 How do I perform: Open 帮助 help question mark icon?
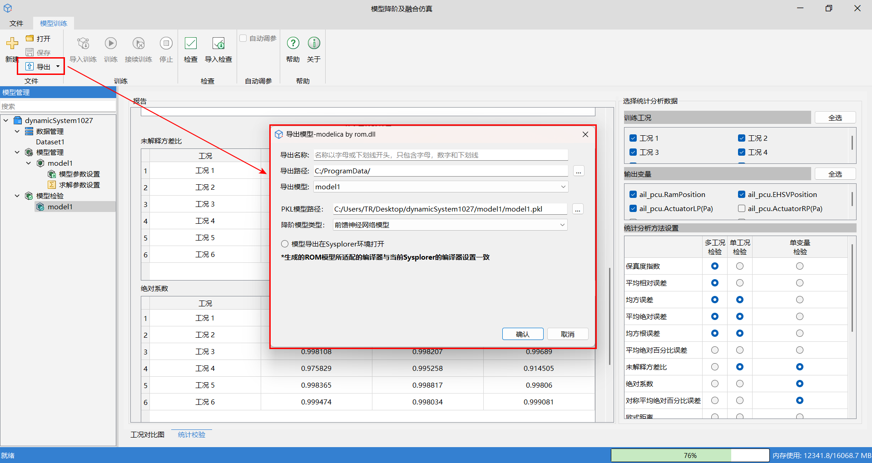pyautogui.click(x=293, y=44)
